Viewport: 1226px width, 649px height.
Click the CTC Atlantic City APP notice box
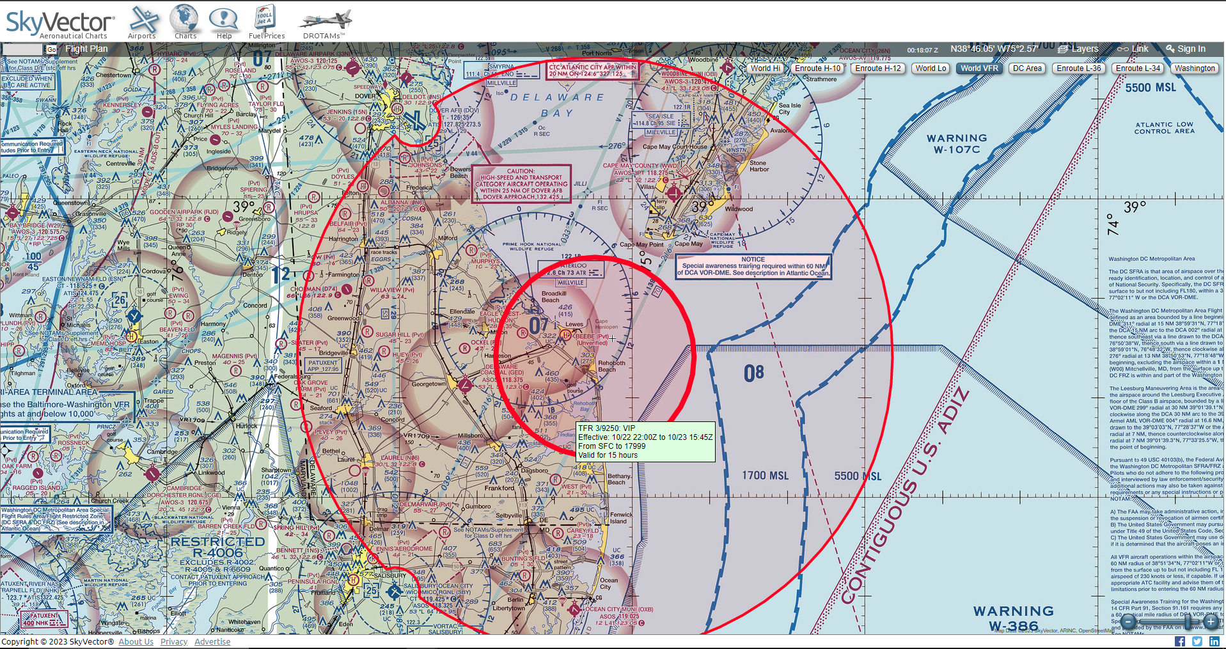pyautogui.click(x=593, y=70)
